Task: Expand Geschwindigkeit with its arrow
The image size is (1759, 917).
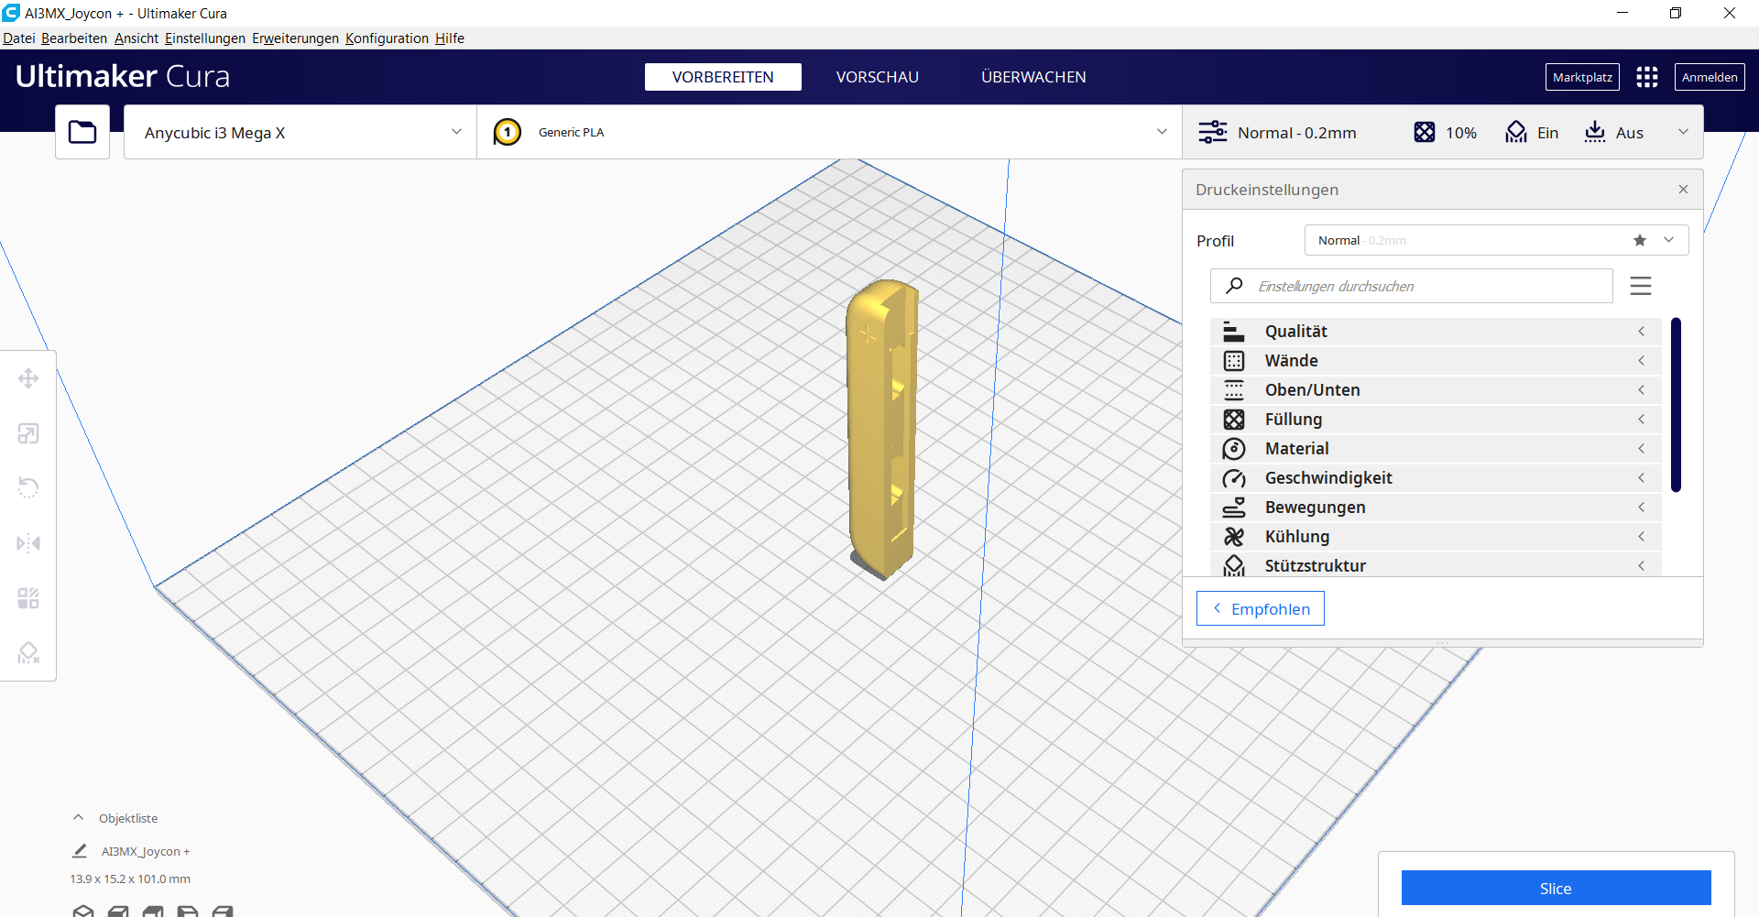Action: click(x=1641, y=478)
